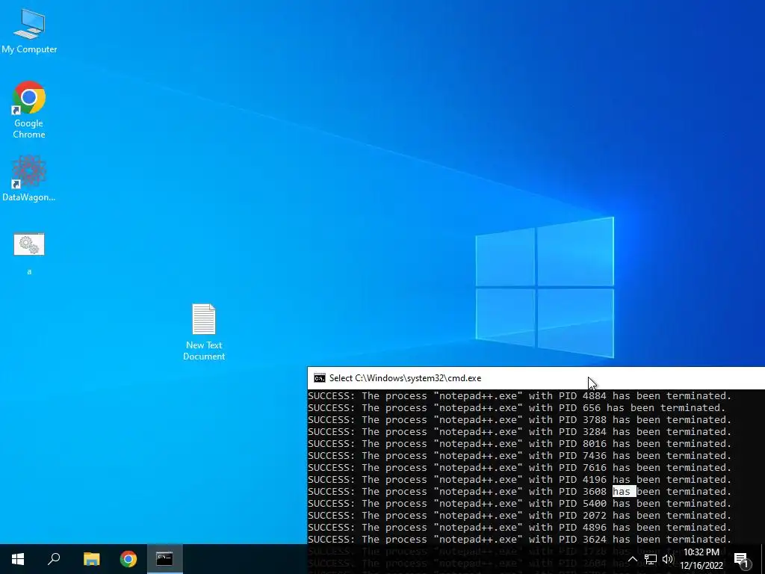The image size is (765, 574).
Task: Click the cmd.exe window title text
Action: pyautogui.click(x=406, y=377)
